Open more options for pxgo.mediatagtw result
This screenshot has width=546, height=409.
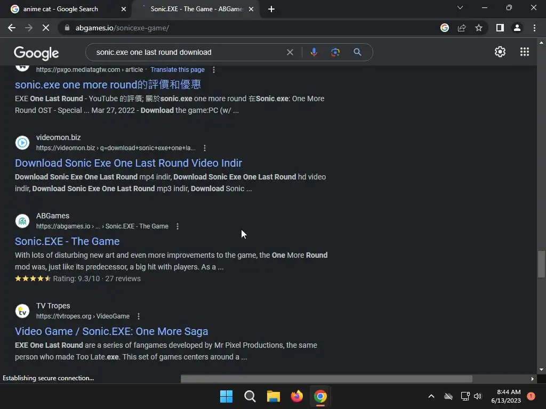coord(214,70)
